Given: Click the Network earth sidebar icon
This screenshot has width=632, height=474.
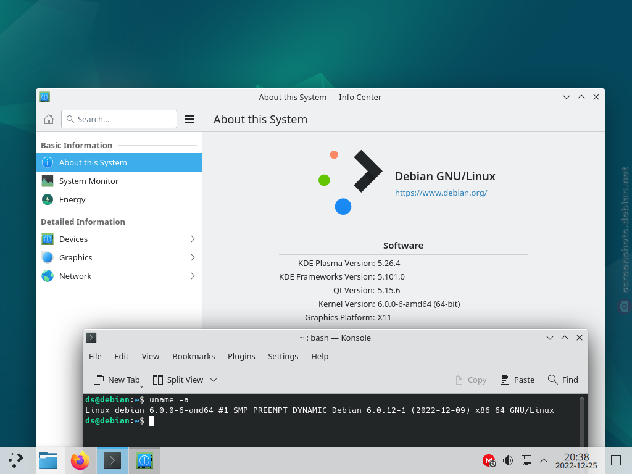Looking at the screenshot, I should click(x=48, y=276).
